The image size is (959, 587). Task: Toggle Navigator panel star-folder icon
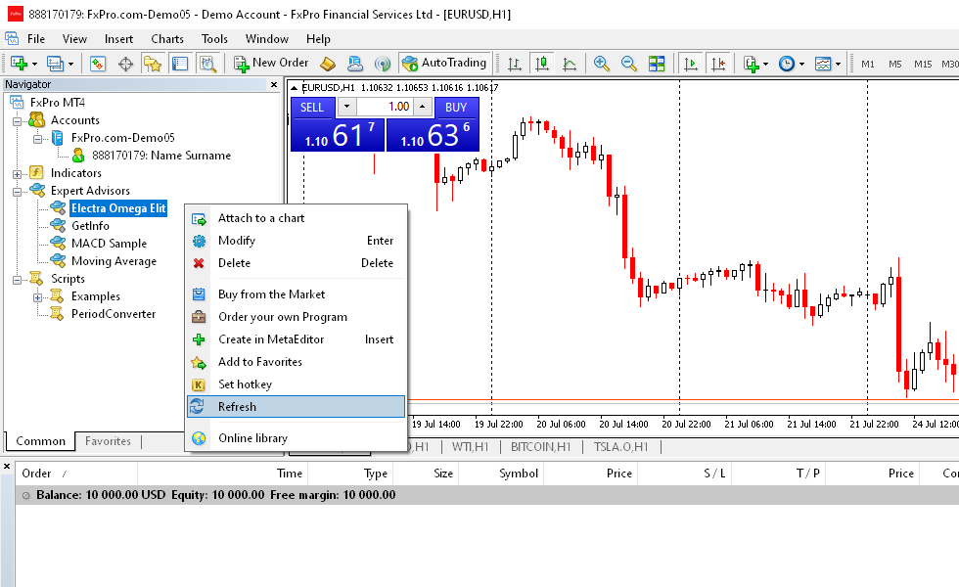coord(153,64)
